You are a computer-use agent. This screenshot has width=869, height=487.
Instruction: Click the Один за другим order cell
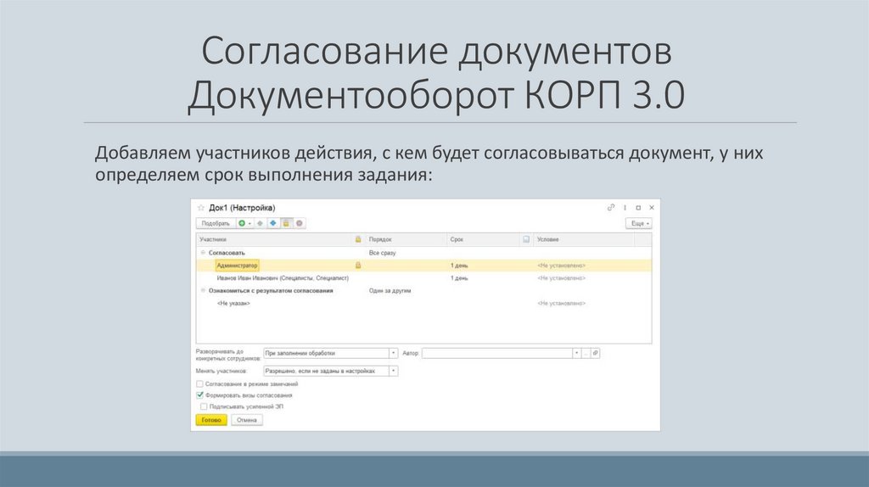[x=390, y=290]
